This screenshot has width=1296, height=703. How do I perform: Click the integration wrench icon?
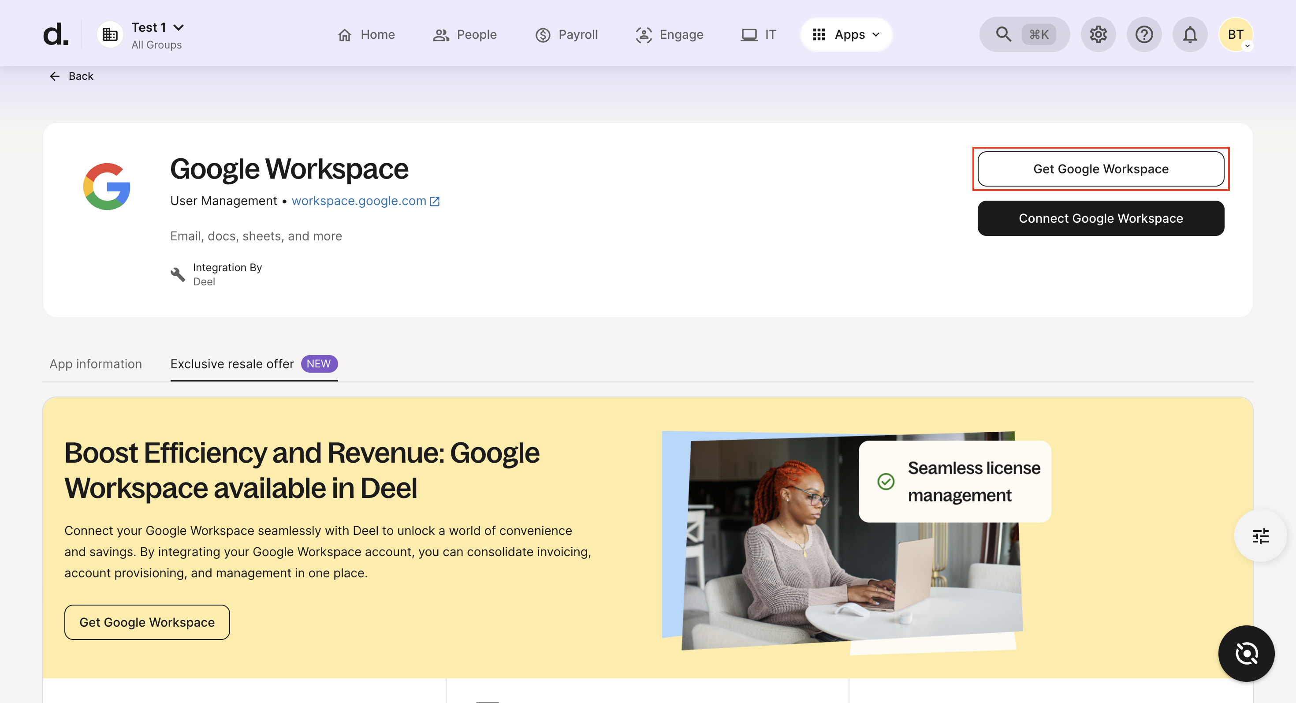coord(178,275)
